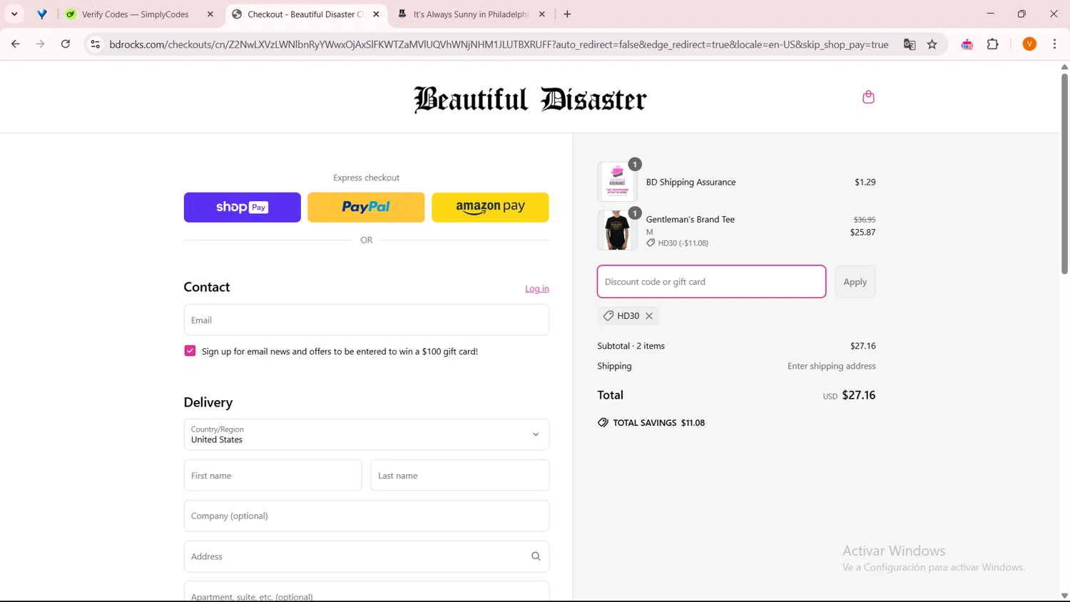Image resolution: width=1070 pixels, height=602 pixels.
Task: Switch to It's Always Sunny in Philadelphia tab
Action: point(471,14)
